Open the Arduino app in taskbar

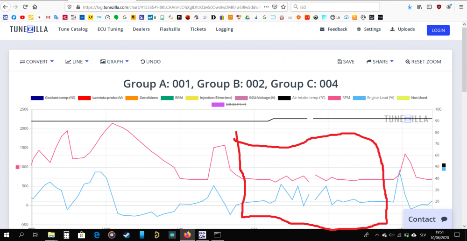[x=172, y=235]
